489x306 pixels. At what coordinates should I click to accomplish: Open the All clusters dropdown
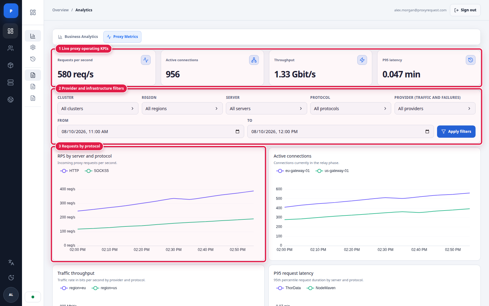[x=98, y=108]
